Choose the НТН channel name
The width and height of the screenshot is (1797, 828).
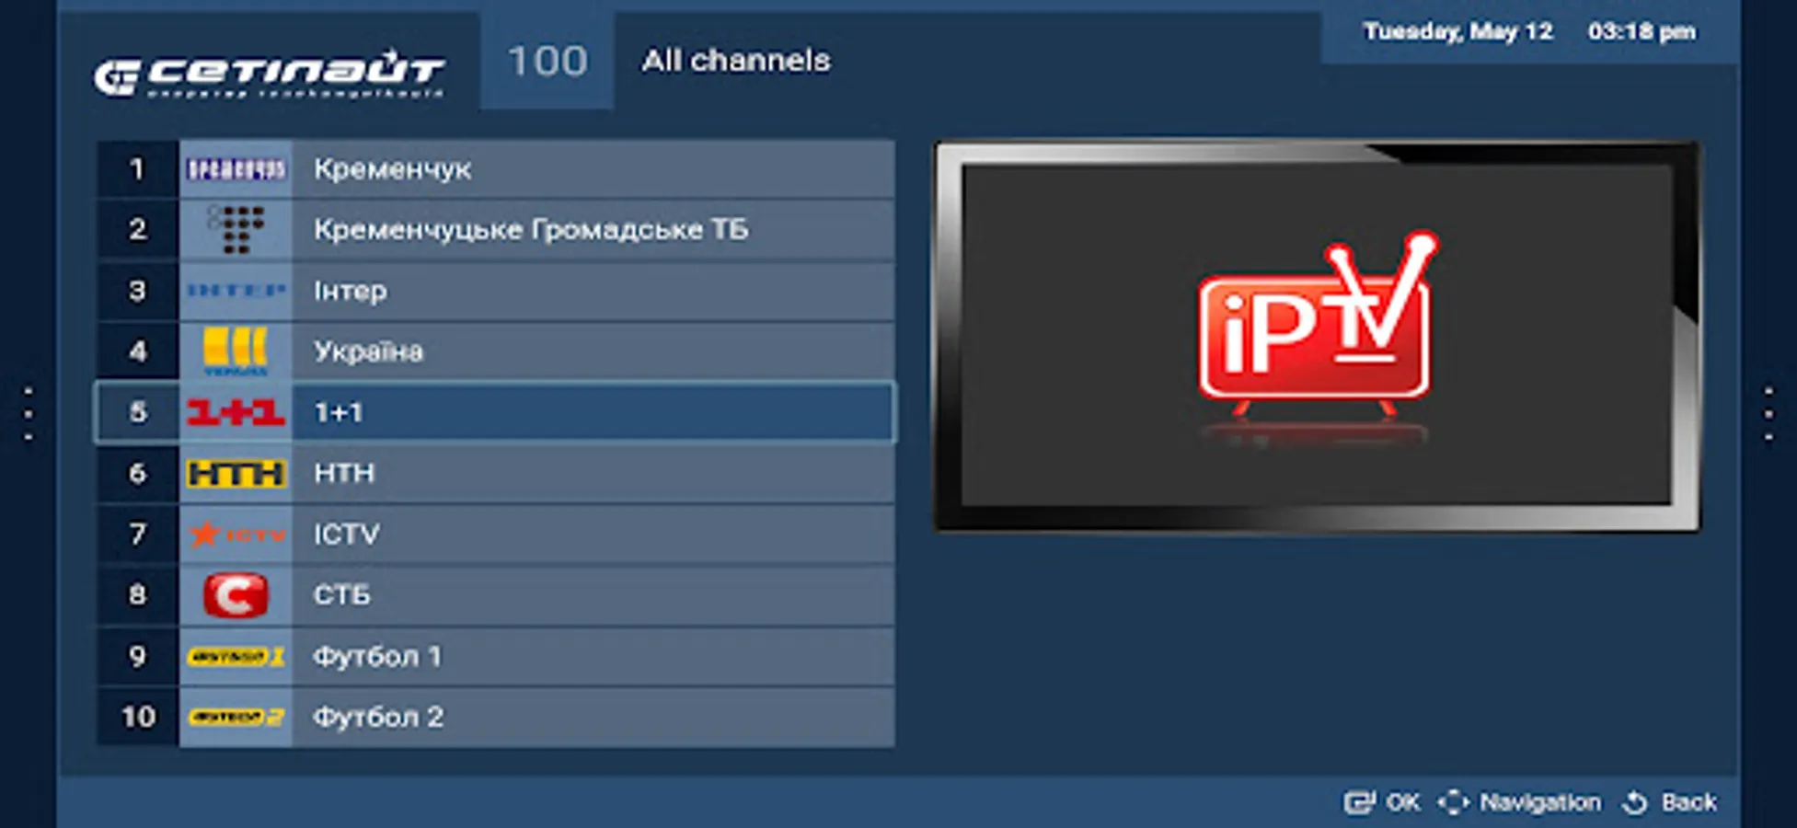pyautogui.click(x=344, y=473)
